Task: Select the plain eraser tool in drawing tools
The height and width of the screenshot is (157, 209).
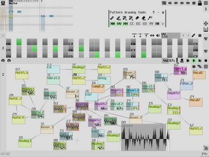Action: [x=137, y=18]
